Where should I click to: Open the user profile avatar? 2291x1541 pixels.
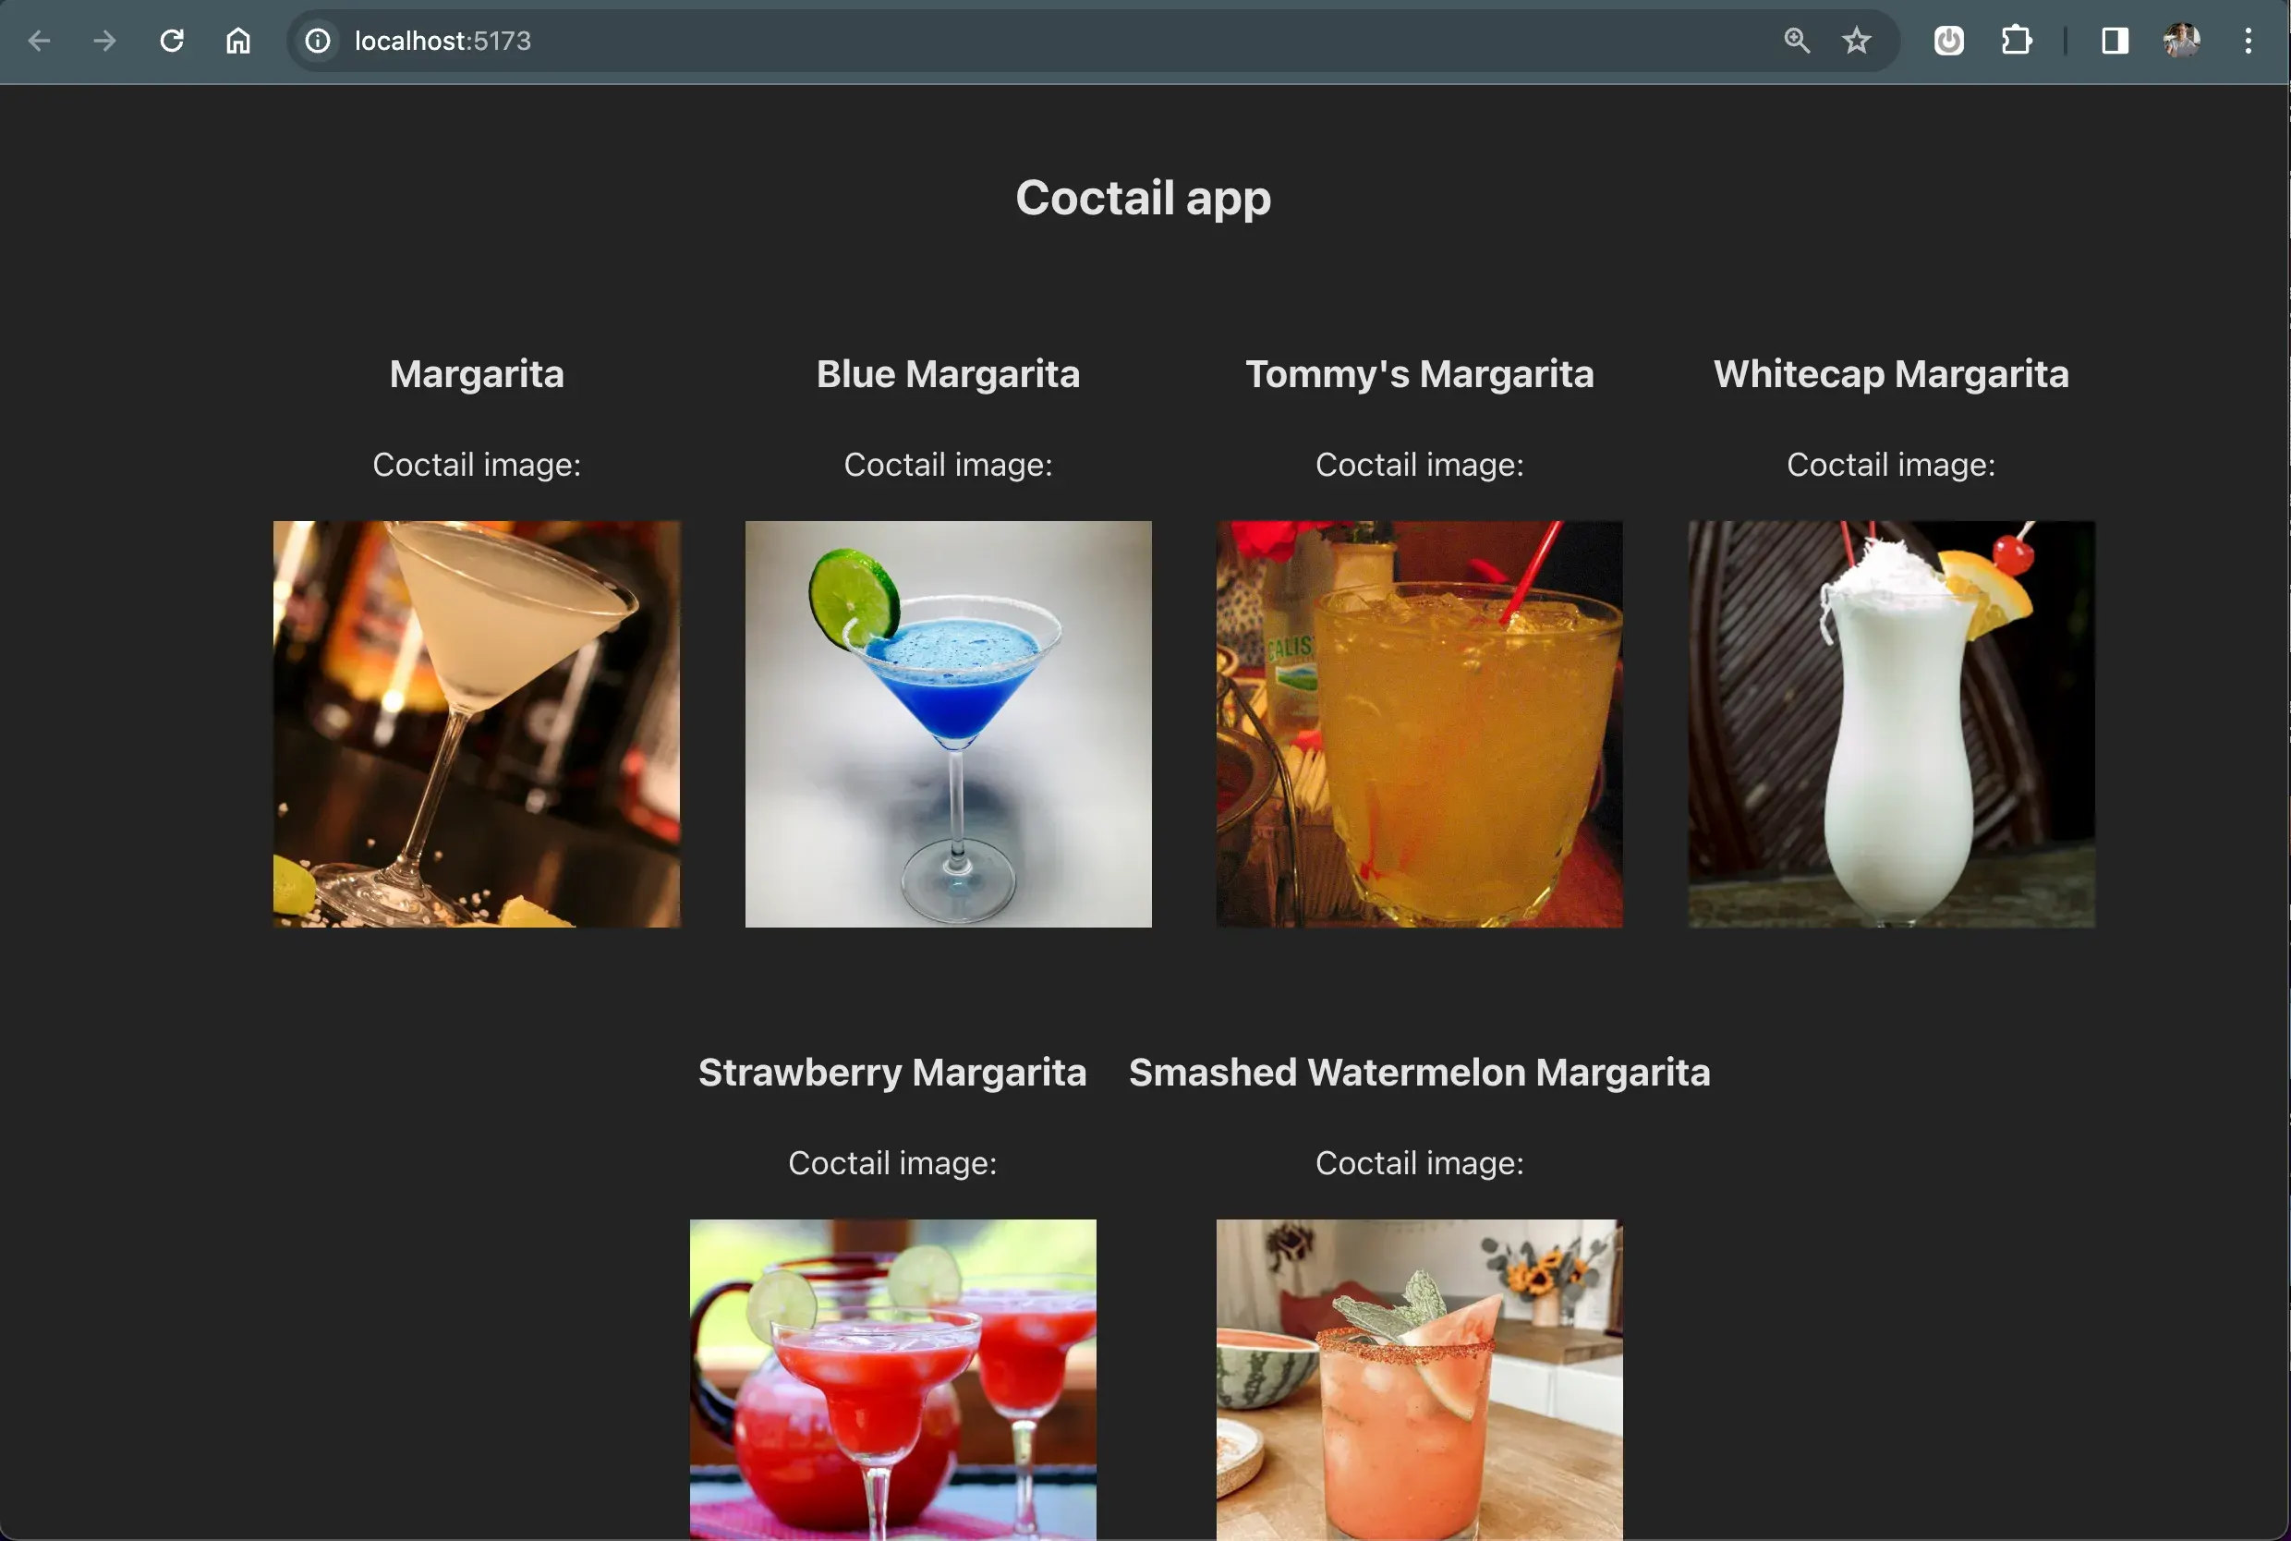pyautogui.click(x=2181, y=42)
